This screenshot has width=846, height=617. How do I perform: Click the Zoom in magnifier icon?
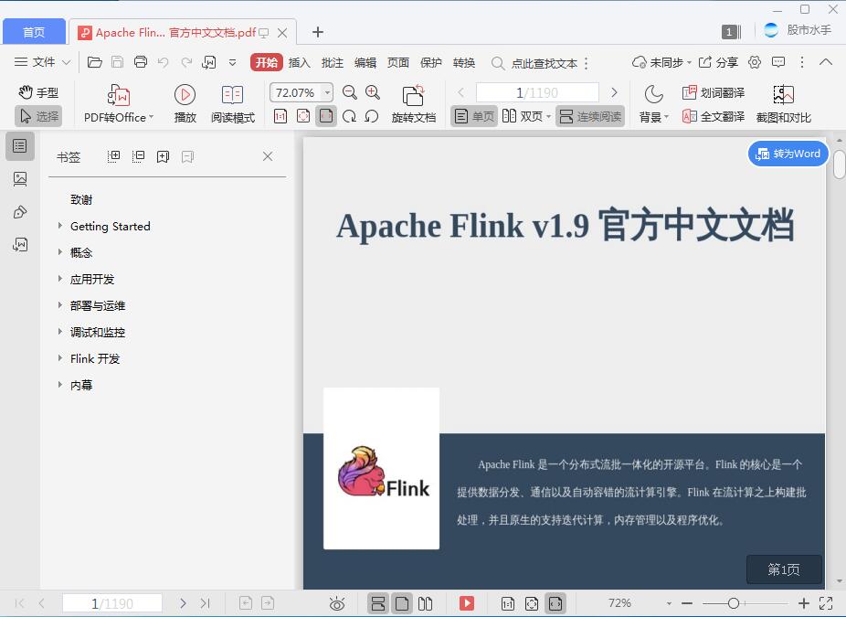point(373,92)
